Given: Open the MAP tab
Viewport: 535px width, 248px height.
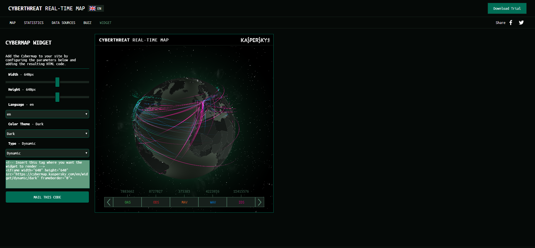Looking at the screenshot, I should (13, 23).
